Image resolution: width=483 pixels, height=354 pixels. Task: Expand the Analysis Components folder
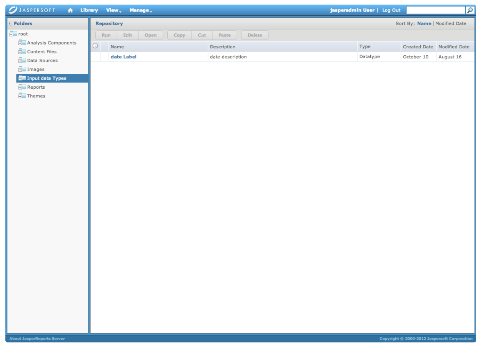click(x=20, y=43)
